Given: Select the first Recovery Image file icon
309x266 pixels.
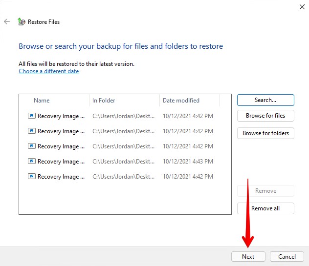Looking at the screenshot, I should tap(32, 116).
